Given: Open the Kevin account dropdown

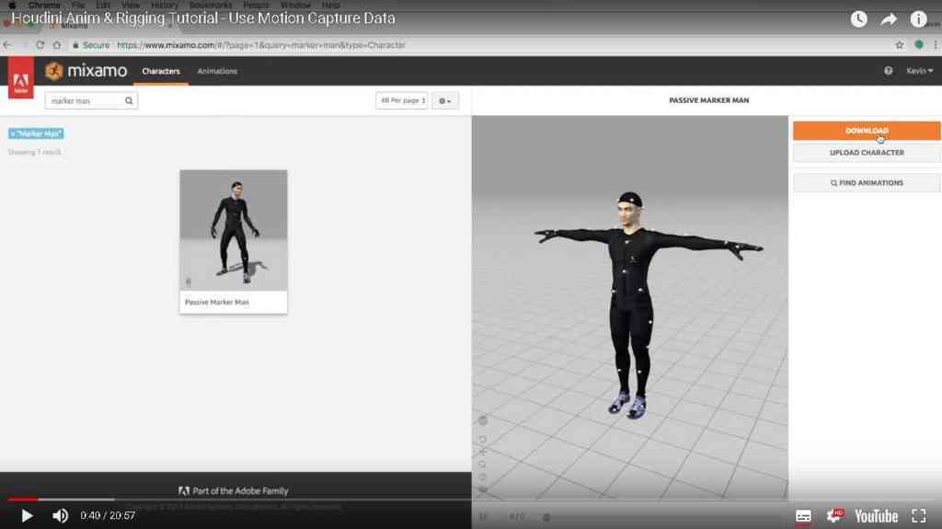Looking at the screenshot, I should 919,71.
